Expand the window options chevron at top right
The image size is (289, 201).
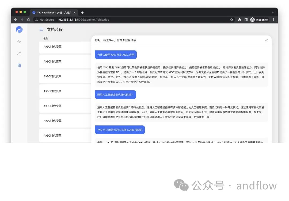click(x=273, y=12)
